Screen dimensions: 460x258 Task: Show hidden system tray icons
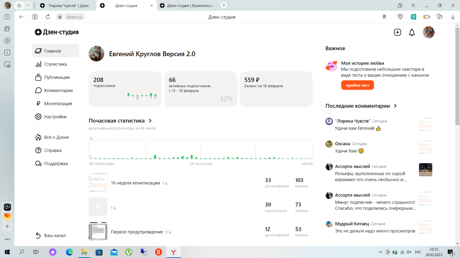380,252
